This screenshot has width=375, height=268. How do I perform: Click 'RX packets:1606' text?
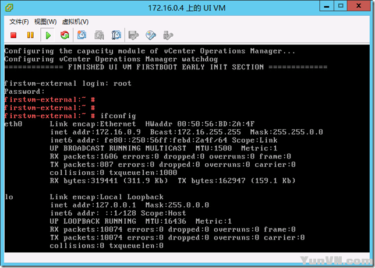pyautogui.click(x=84, y=157)
